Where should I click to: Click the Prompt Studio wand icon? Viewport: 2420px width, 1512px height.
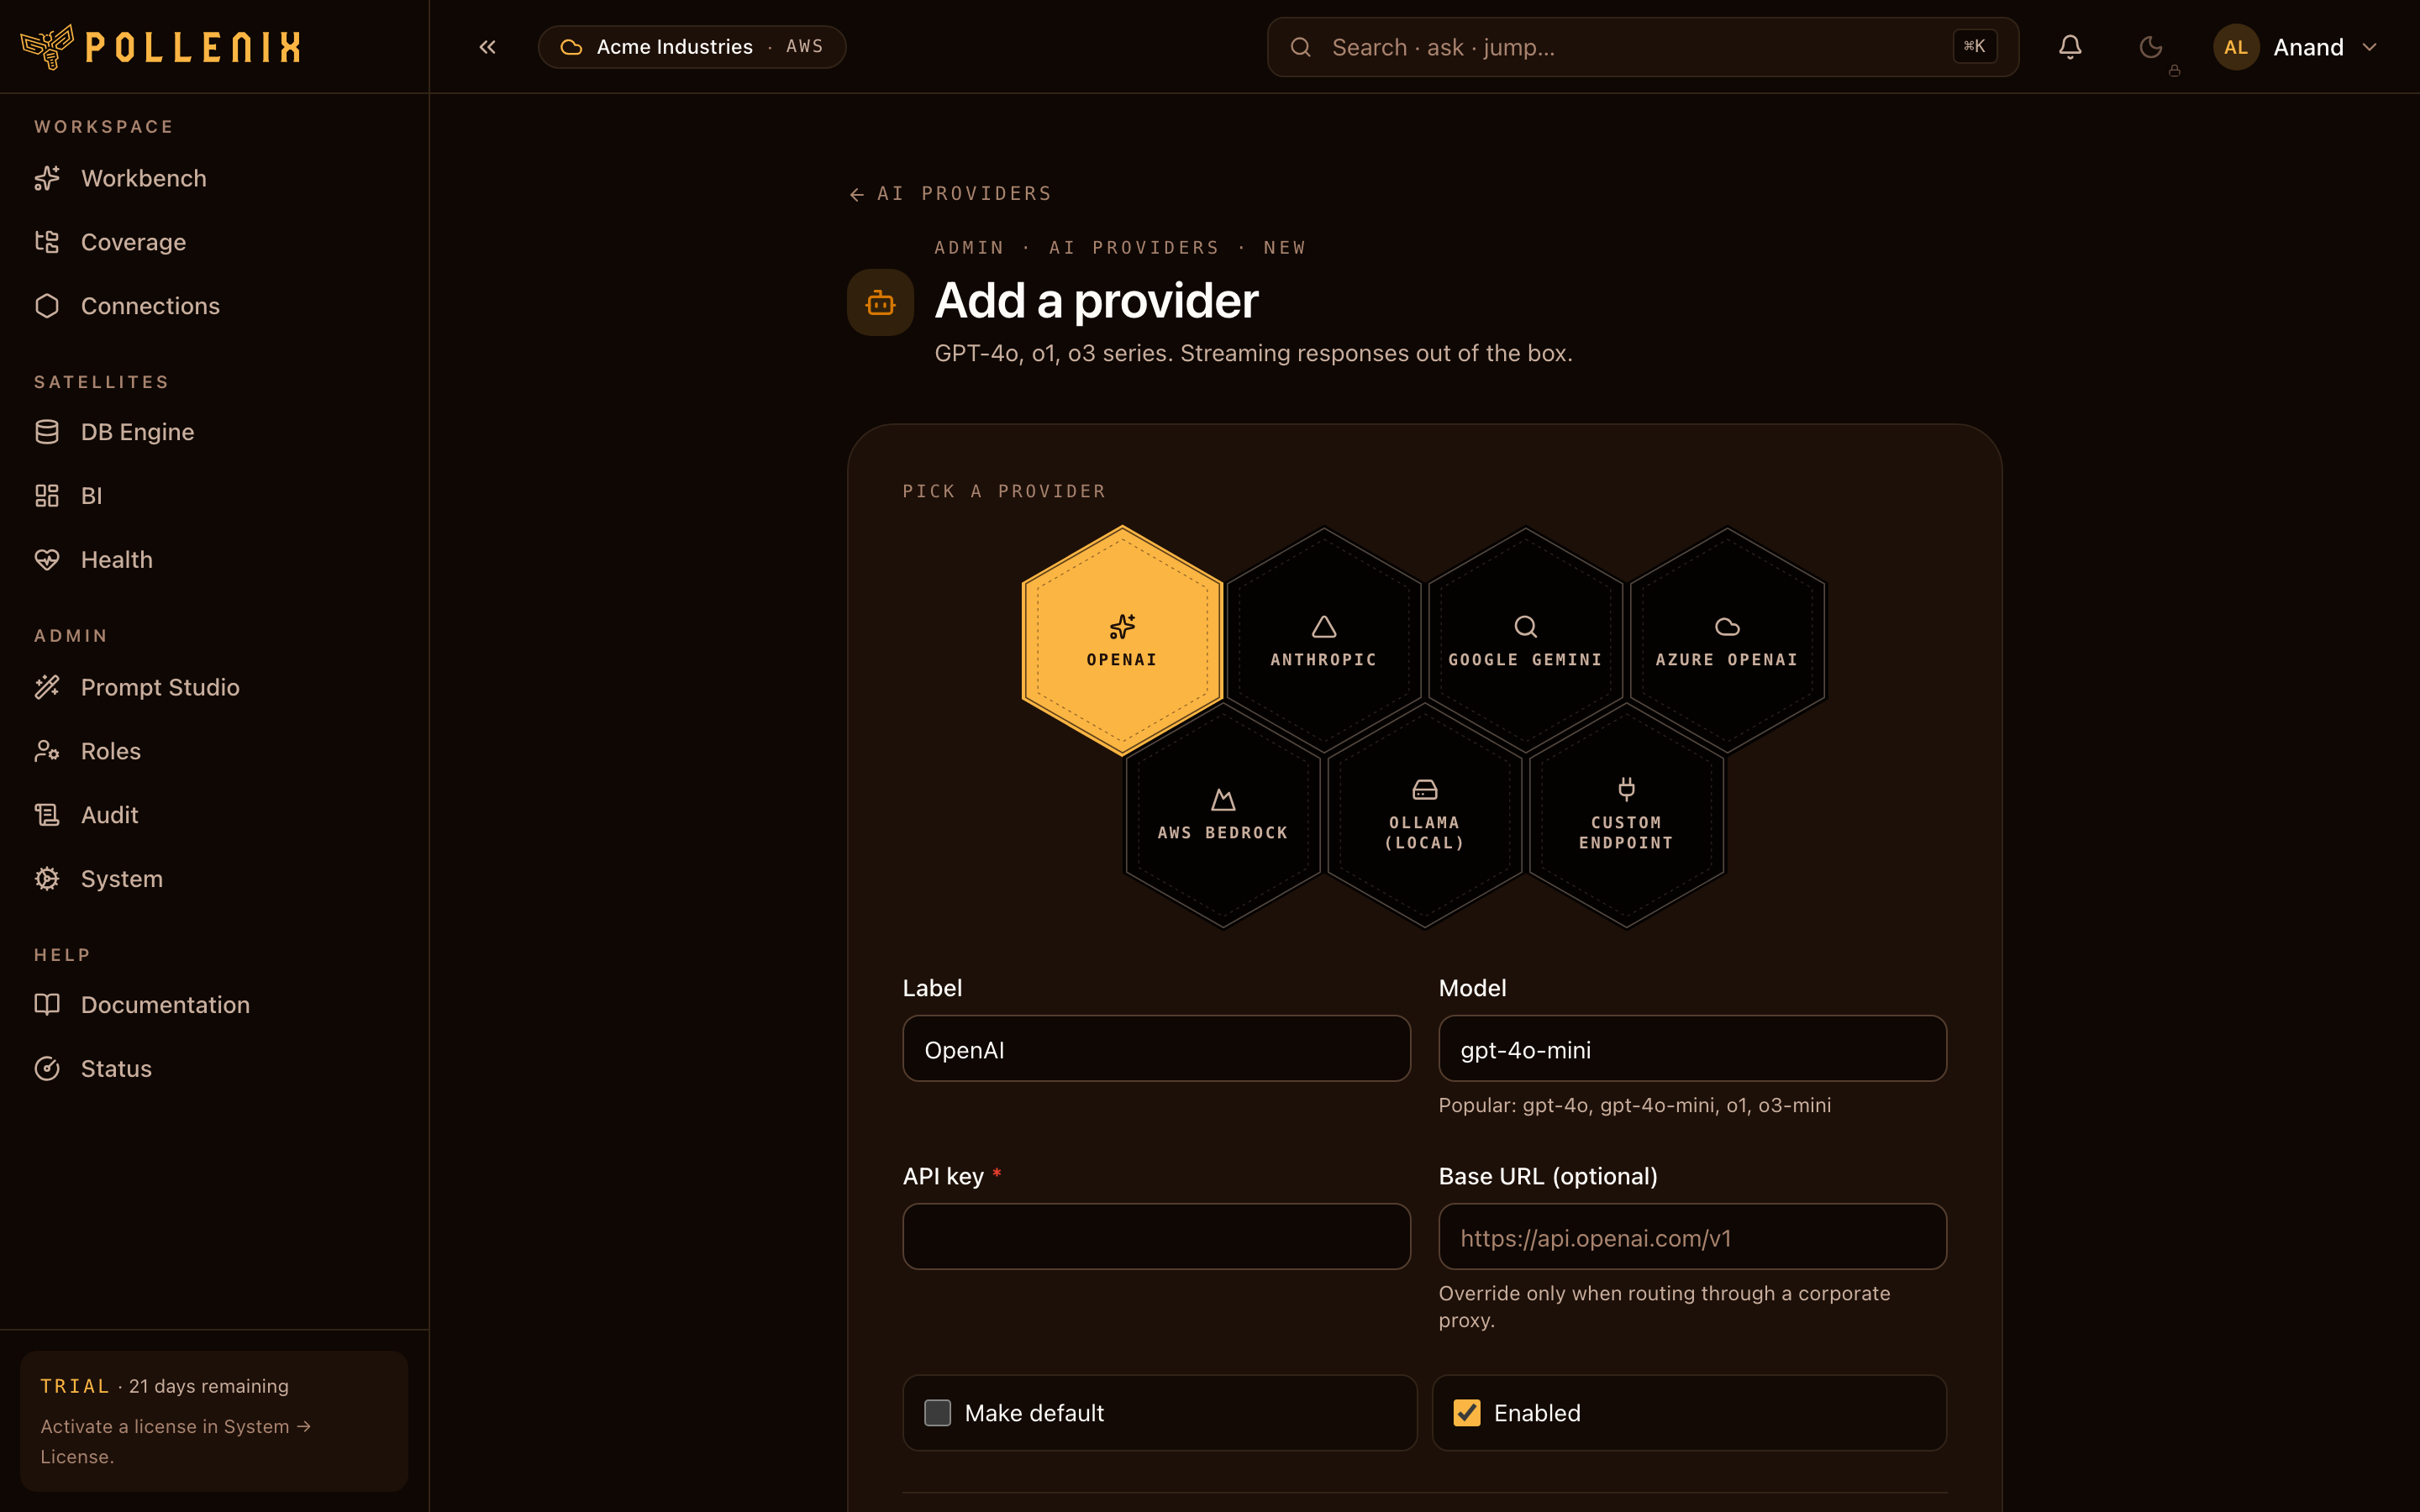[47, 687]
